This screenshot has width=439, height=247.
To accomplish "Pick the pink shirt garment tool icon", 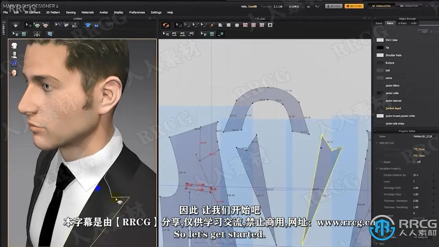I will [46, 25].
